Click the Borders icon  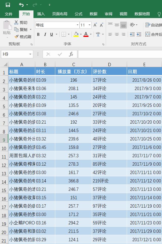(64, 34)
